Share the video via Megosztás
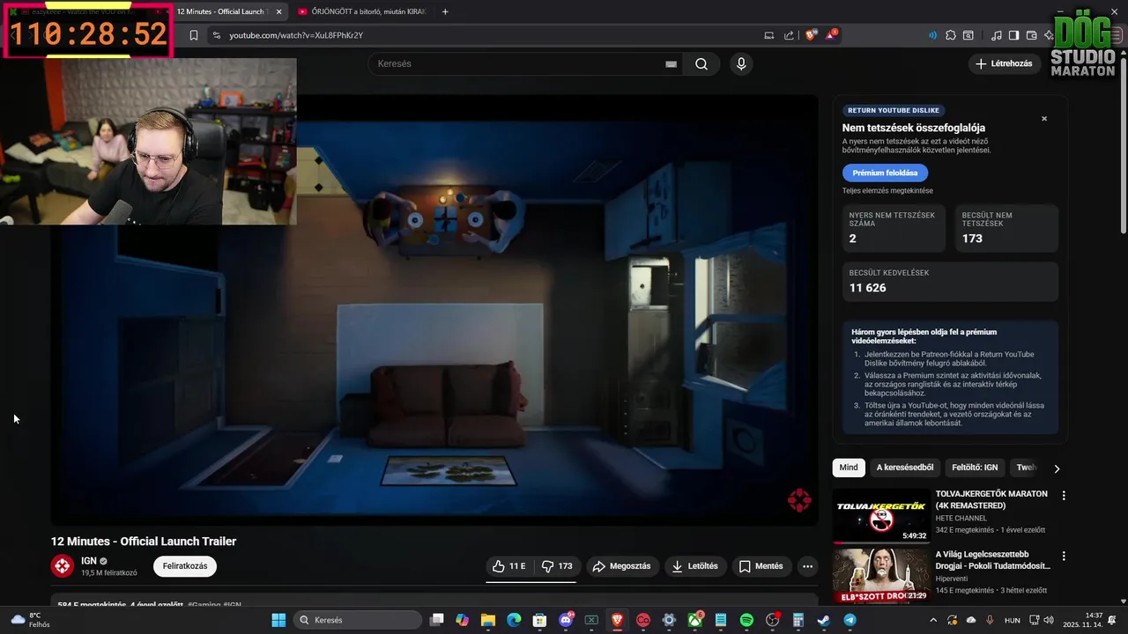 pyautogui.click(x=622, y=566)
